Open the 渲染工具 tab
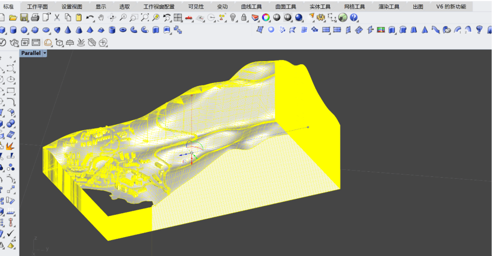The height and width of the screenshot is (256, 492). coord(389,7)
